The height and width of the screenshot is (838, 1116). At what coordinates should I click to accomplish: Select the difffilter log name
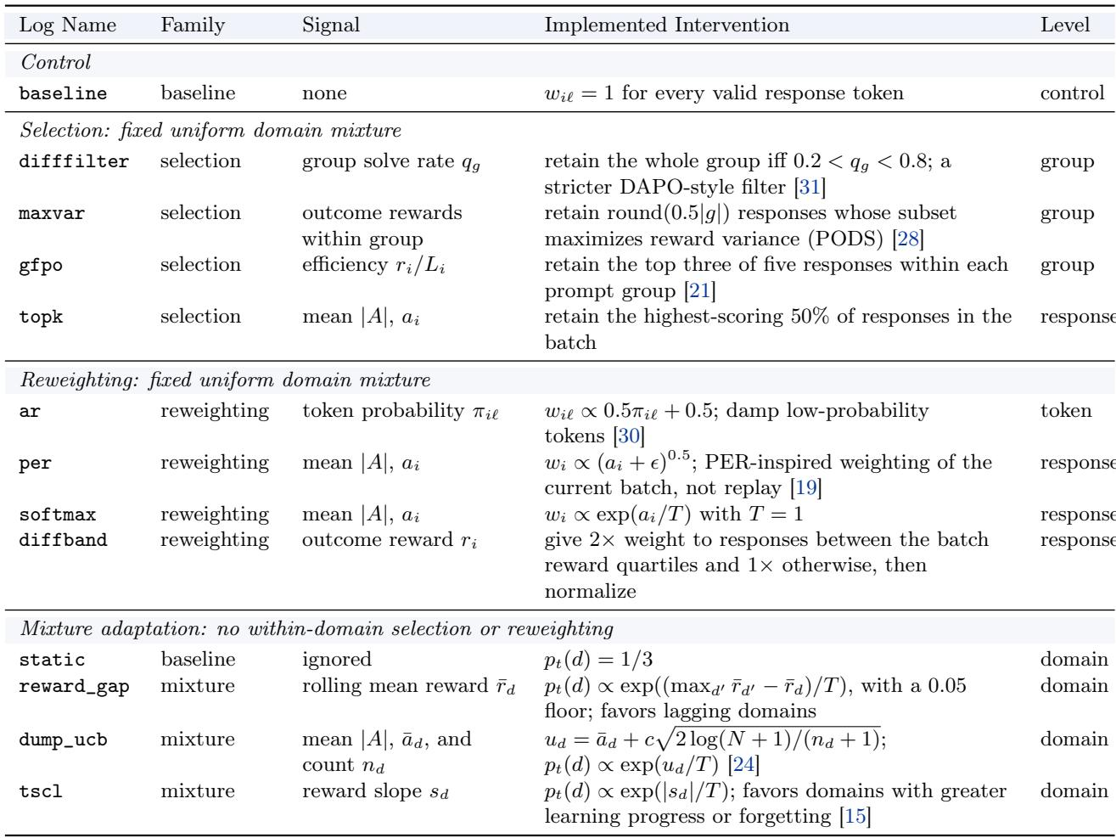(74, 162)
